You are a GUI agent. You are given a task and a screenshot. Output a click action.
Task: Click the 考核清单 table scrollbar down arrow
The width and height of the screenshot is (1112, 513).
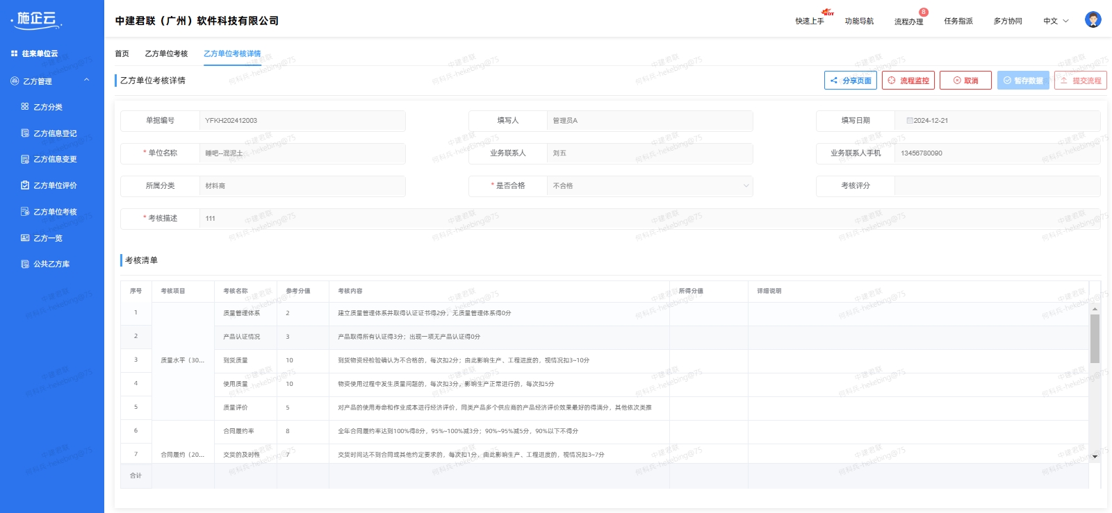tap(1095, 456)
